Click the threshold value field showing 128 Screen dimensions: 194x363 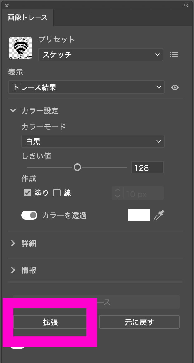148,167
